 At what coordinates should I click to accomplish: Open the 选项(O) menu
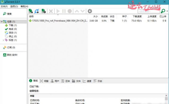pos(14,6)
